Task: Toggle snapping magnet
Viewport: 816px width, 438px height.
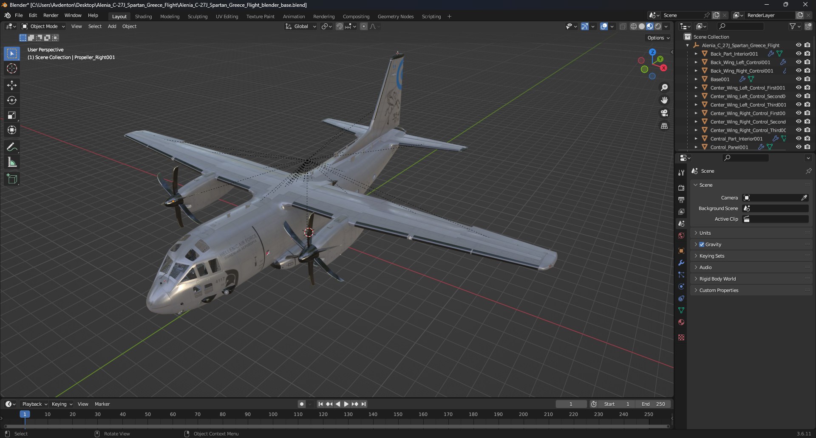Action: coord(339,26)
